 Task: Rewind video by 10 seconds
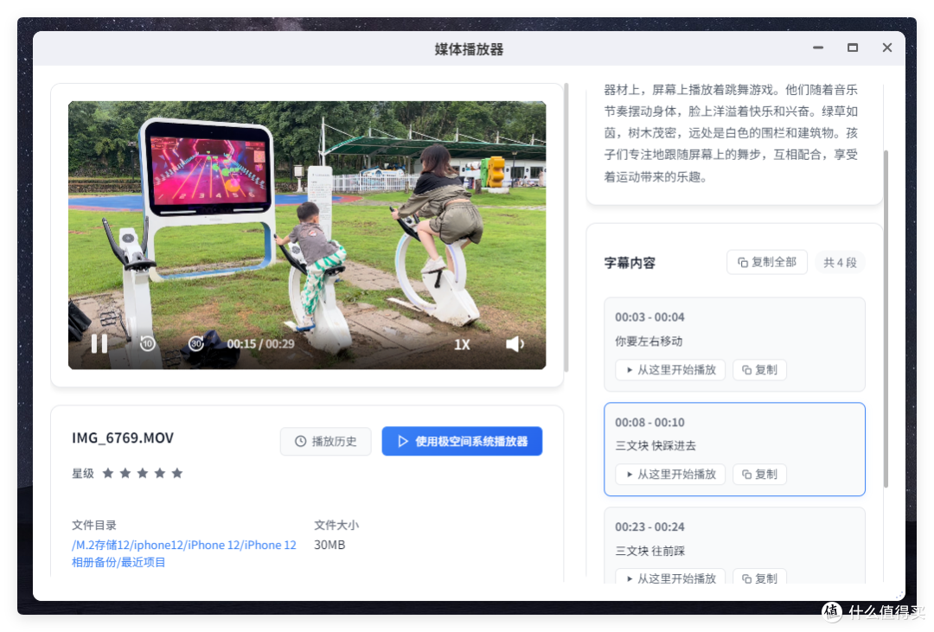[x=148, y=344]
